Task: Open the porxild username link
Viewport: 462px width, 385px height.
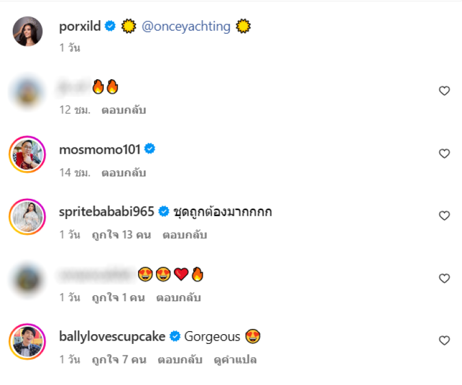Action: click(80, 26)
